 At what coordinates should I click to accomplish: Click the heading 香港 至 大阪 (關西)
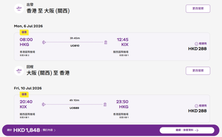48,11
